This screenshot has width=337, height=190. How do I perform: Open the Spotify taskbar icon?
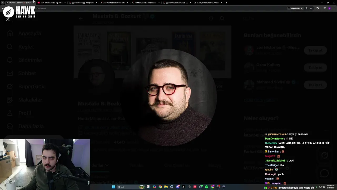pos(207,187)
